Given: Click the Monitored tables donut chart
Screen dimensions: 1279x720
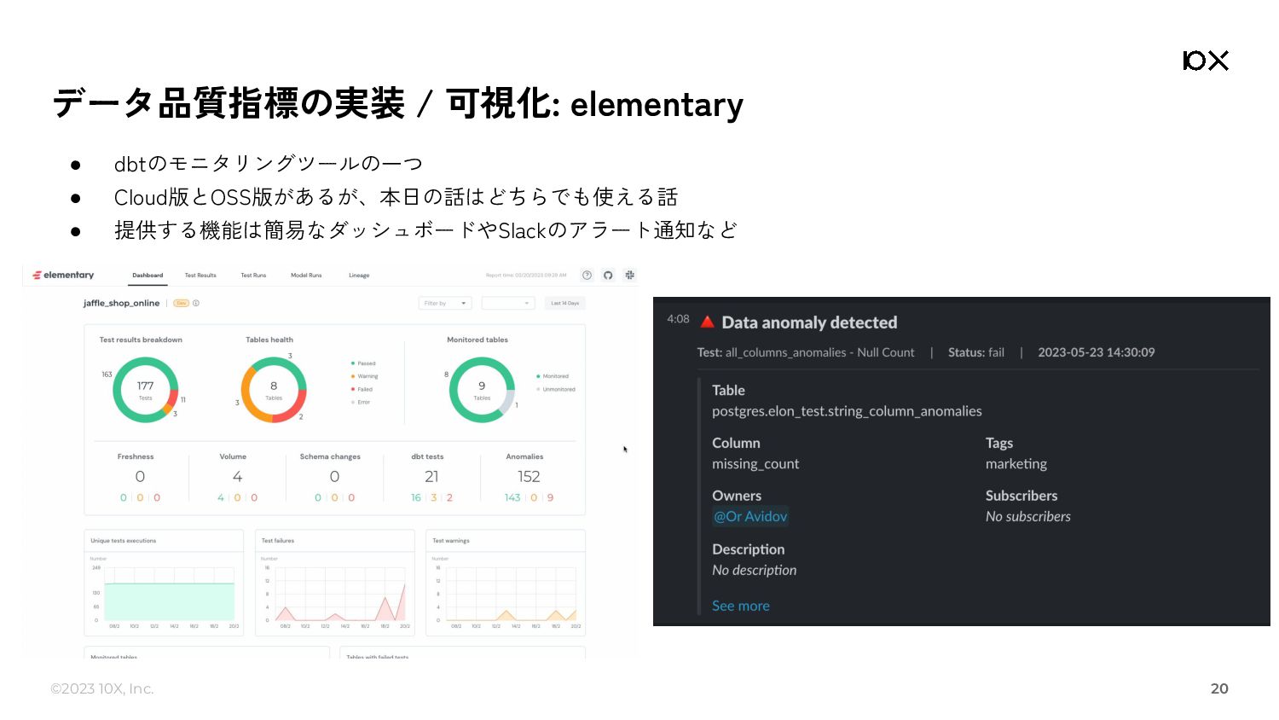Looking at the screenshot, I should pyautogui.click(x=482, y=390).
